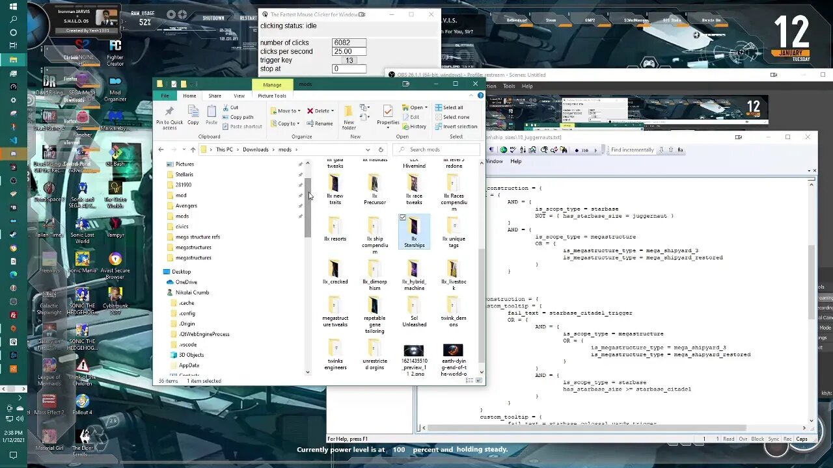The image size is (833, 468).
Task: Select Stellaris in navigation pane
Action: point(184,174)
